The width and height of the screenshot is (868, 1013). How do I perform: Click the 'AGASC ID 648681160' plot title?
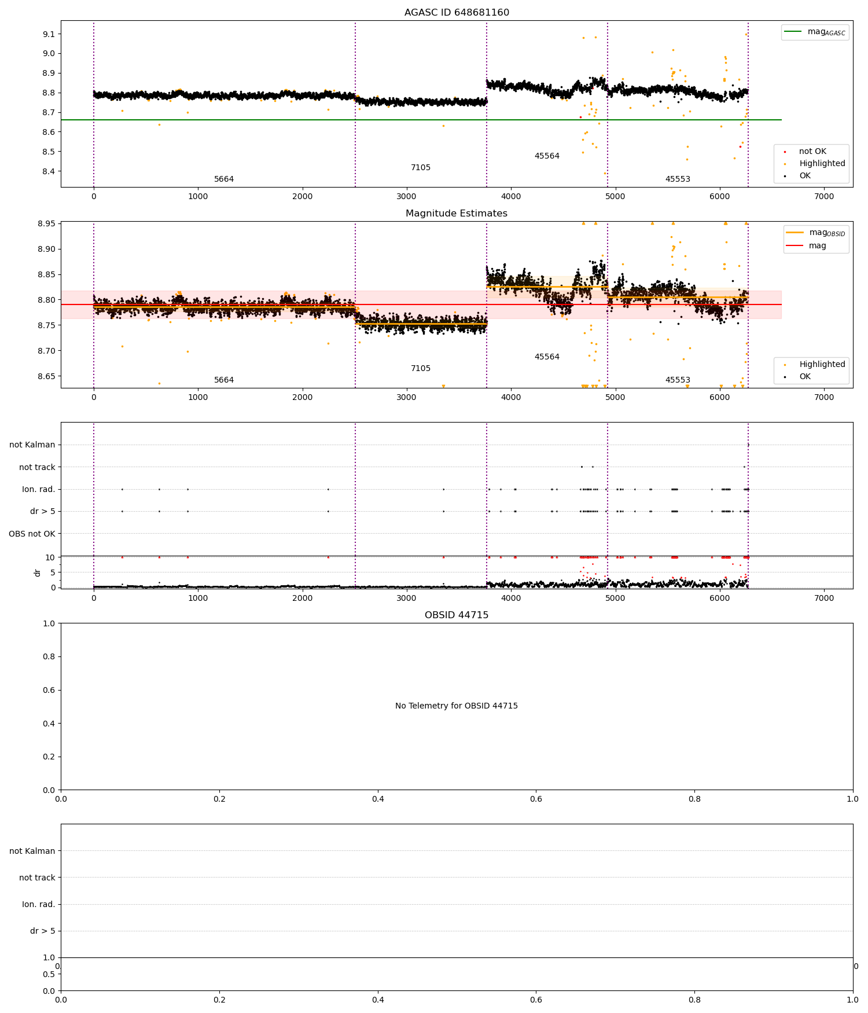click(x=457, y=13)
